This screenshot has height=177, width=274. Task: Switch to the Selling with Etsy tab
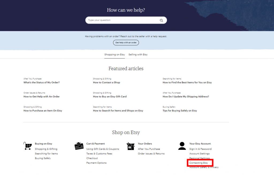[x=138, y=55]
